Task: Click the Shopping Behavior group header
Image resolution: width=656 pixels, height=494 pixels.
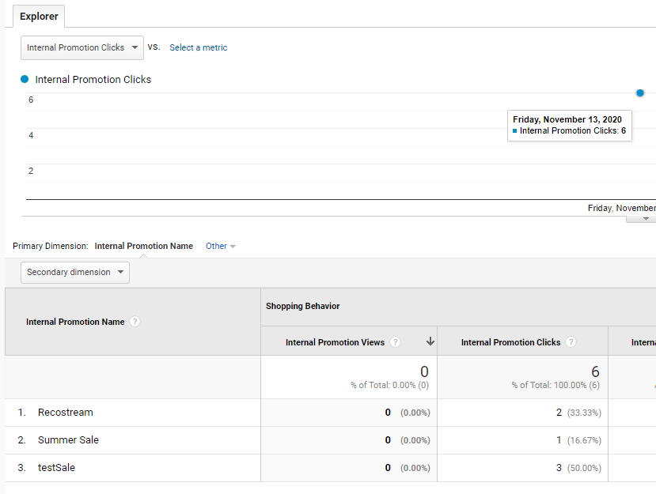Action: pyautogui.click(x=302, y=306)
